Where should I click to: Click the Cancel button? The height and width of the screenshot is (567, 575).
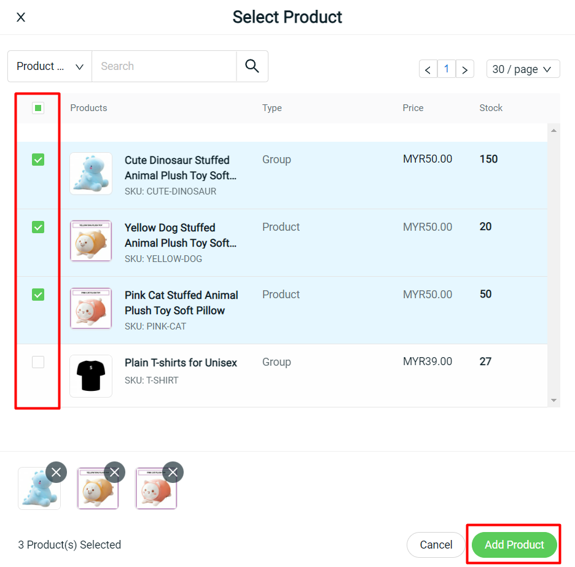pos(436,544)
